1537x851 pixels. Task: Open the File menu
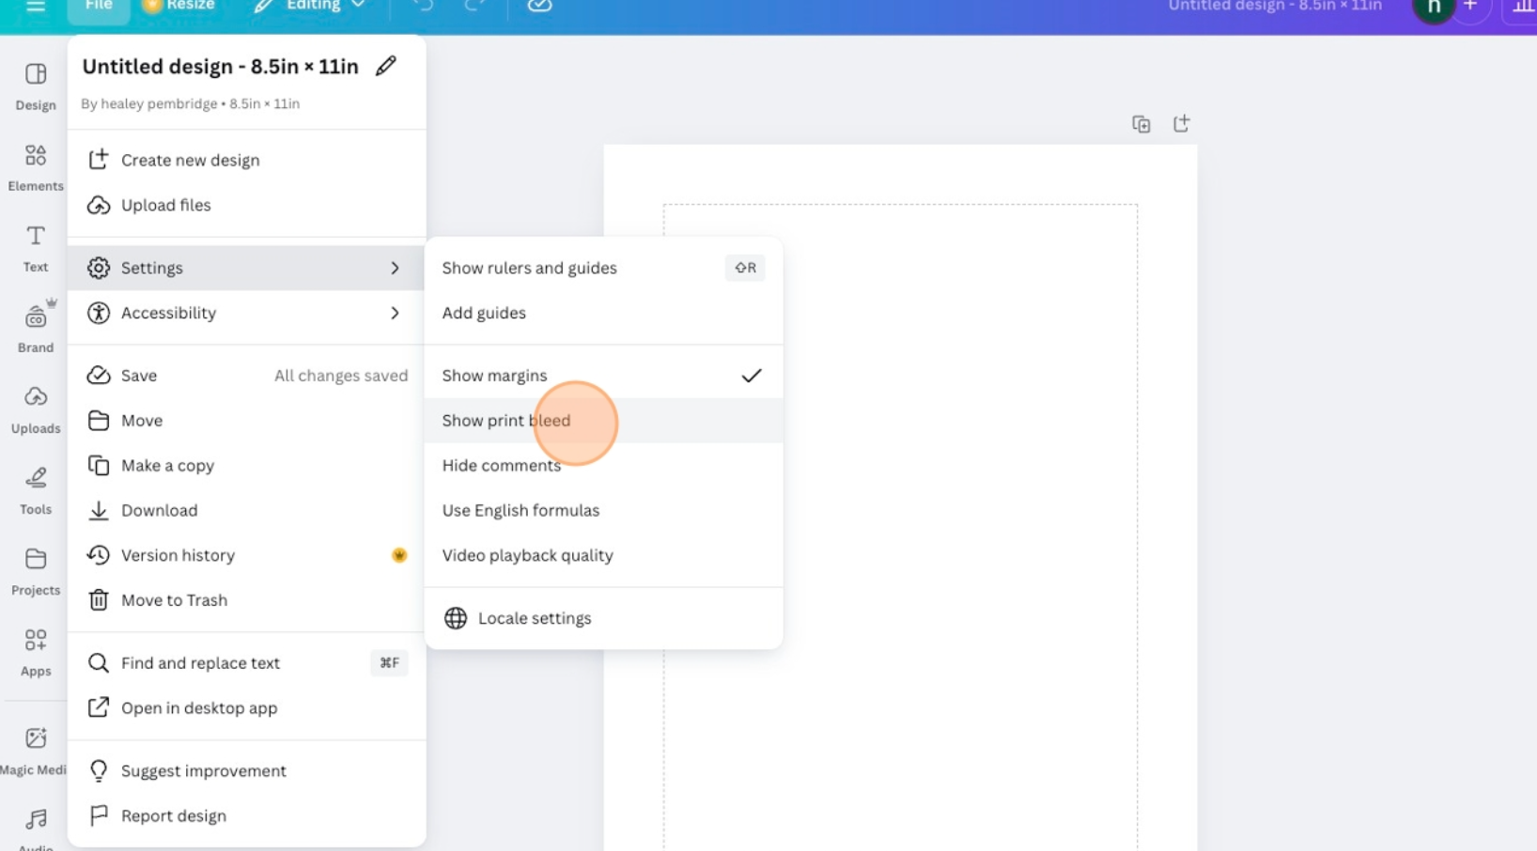point(98,5)
